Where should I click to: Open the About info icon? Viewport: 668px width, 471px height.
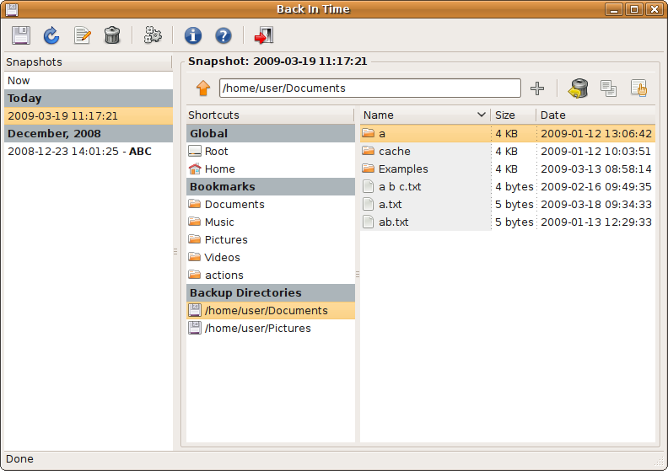pyautogui.click(x=193, y=35)
